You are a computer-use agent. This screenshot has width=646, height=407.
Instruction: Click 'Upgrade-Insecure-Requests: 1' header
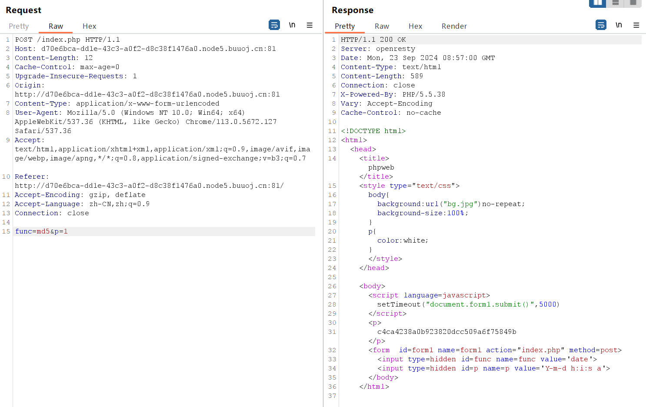click(x=76, y=76)
